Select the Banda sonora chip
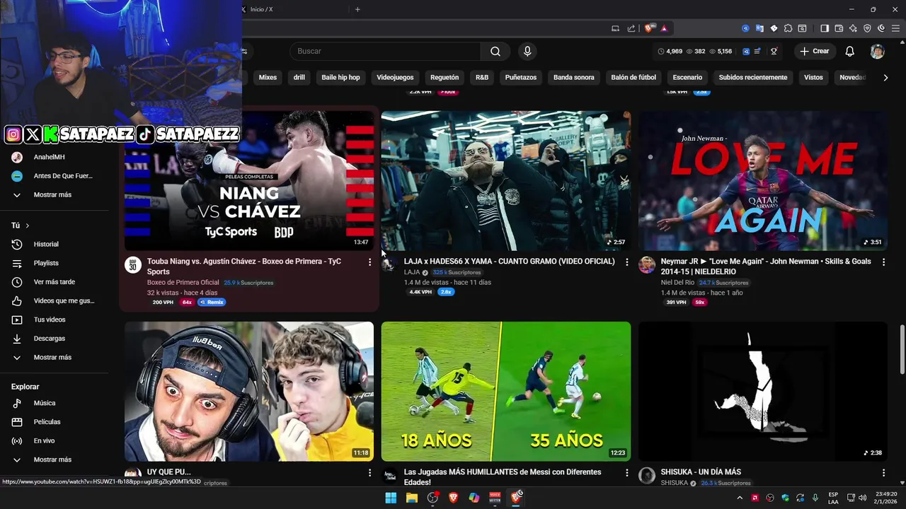 pyautogui.click(x=573, y=77)
